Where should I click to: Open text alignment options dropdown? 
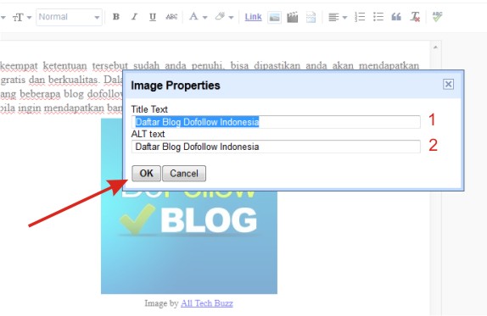point(338,17)
